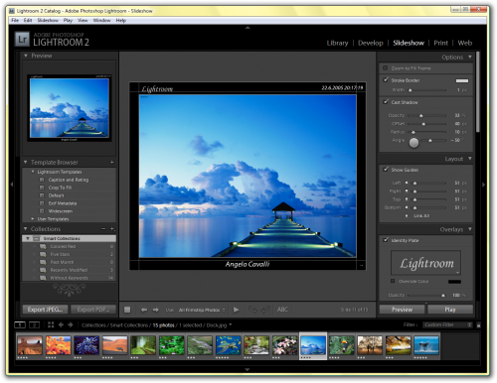Add text overlay using ABC tool
This screenshot has width=497, height=383.
(282, 310)
